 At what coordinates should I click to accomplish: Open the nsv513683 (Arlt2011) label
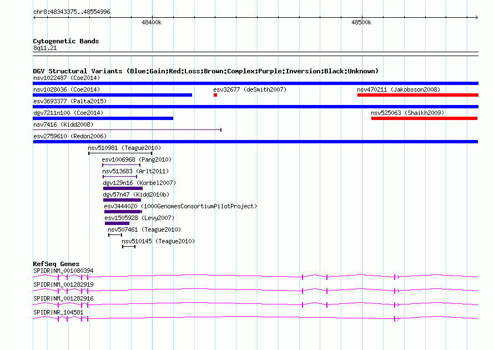[135, 171]
